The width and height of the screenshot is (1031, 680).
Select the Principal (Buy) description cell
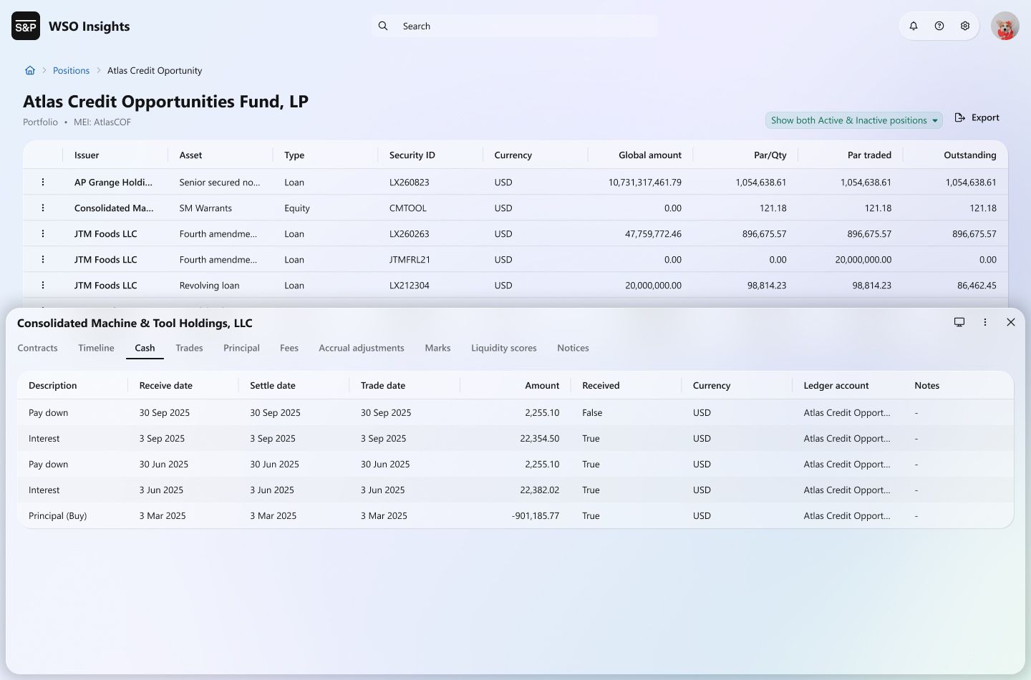click(x=57, y=516)
